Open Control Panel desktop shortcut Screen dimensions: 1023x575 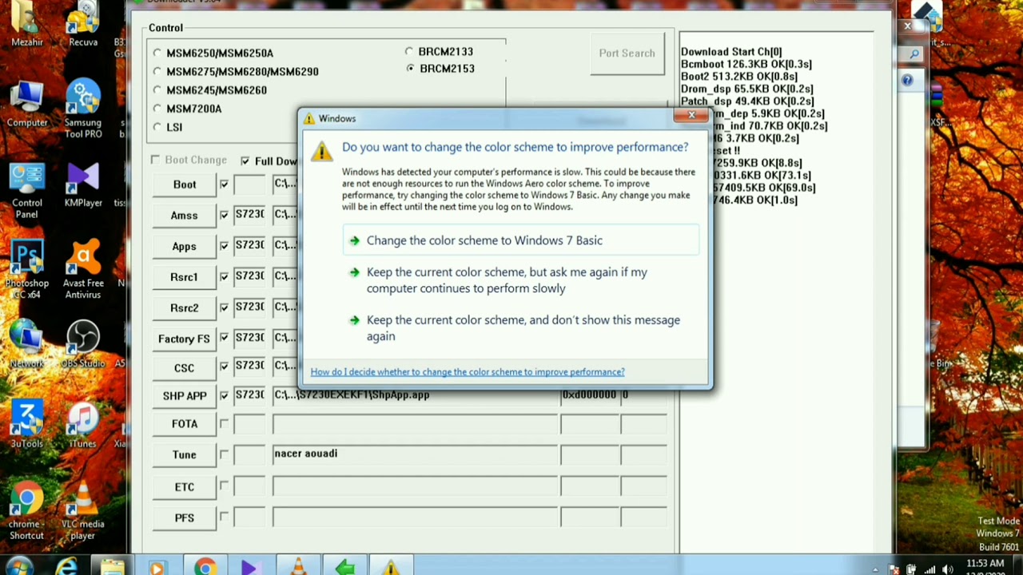click(26, 190)
